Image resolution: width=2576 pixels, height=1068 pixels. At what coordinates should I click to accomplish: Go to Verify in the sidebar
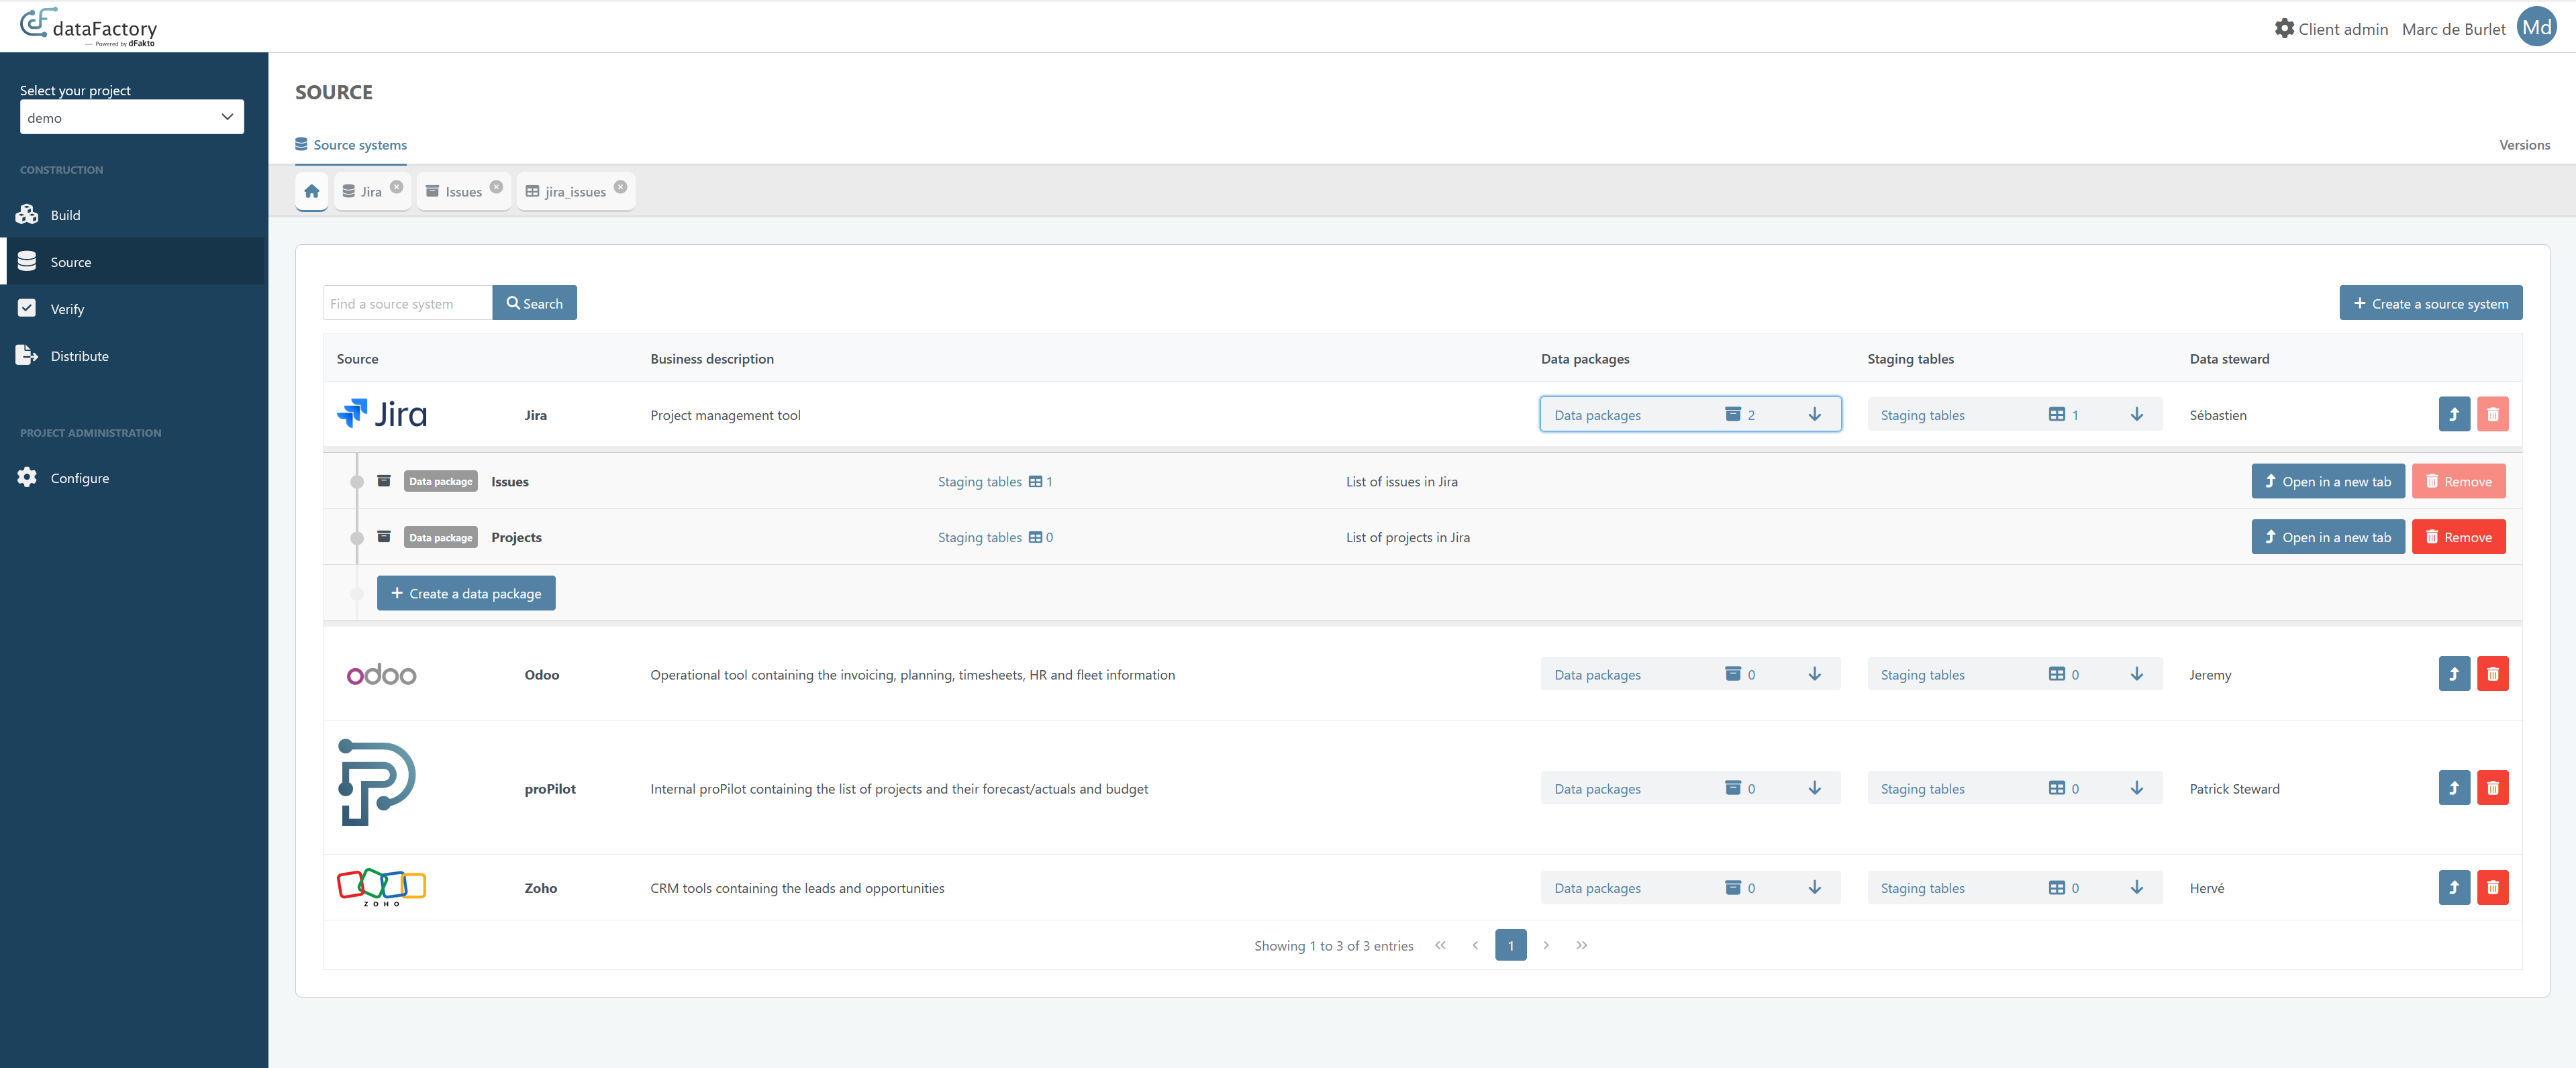pyautogui.click(x=67, y=309)
